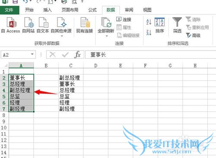Click cell A4 containing 副总经理
The image size is (216, 158).
(x=21, y=90)
